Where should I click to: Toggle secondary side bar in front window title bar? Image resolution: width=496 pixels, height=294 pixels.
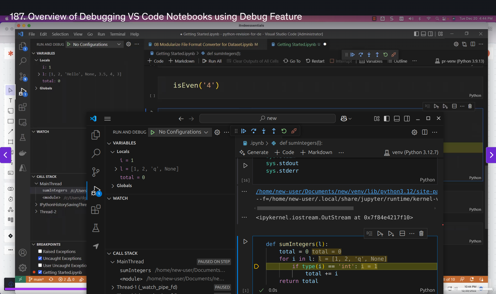tap(407, 118)
